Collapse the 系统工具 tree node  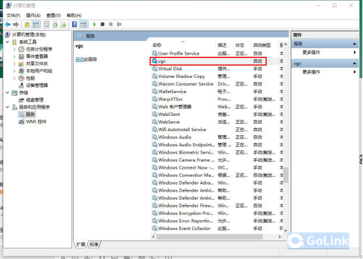coord(7,42)
